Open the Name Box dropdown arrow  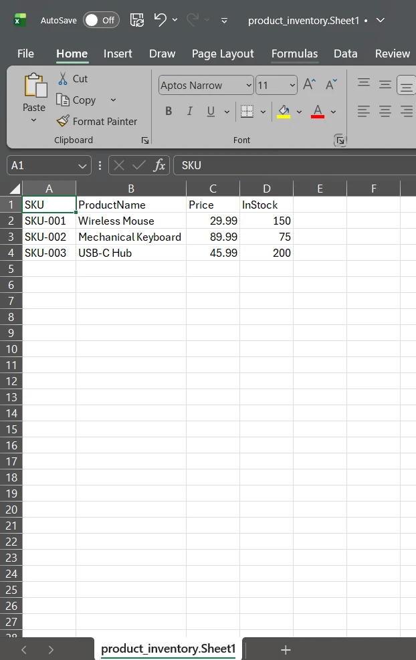[82, 165]
